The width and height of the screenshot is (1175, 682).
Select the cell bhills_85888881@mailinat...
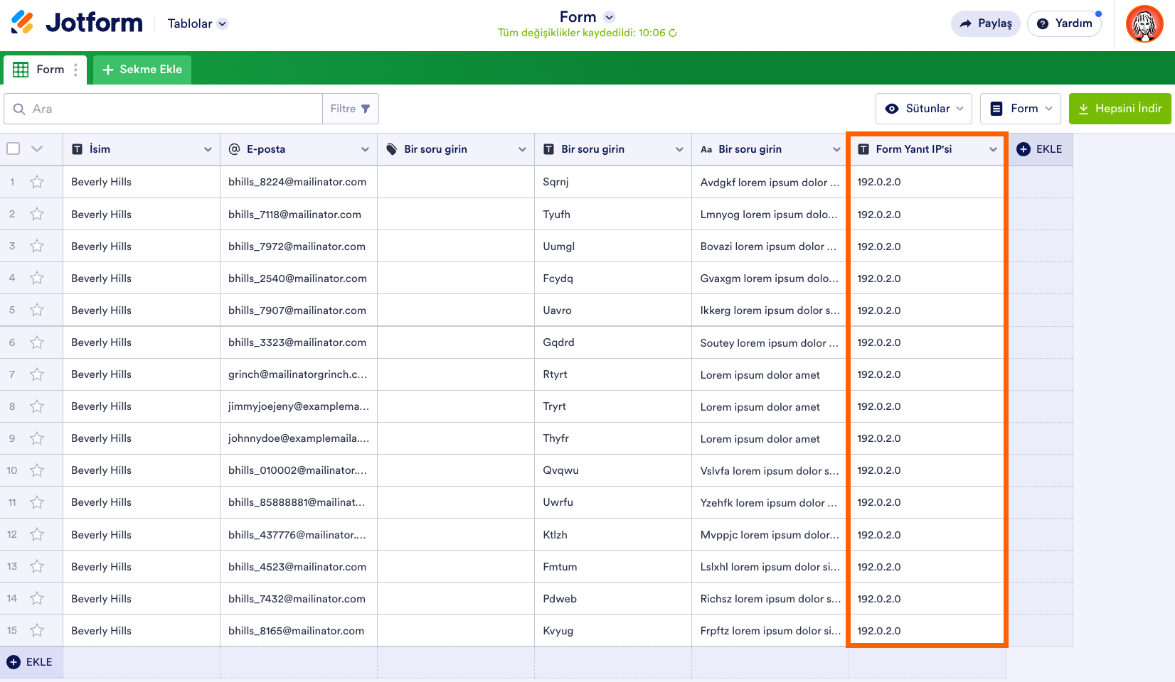tap(299, 502)
